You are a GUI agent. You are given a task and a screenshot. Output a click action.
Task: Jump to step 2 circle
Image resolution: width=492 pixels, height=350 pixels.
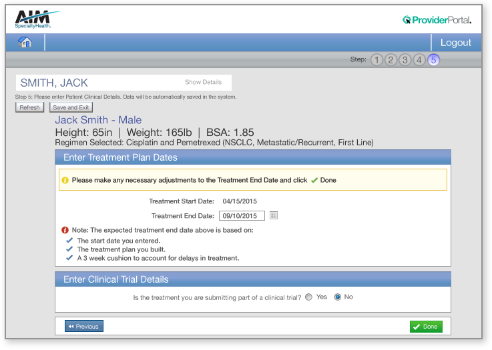pyautogui.click(x=391, y=59)
